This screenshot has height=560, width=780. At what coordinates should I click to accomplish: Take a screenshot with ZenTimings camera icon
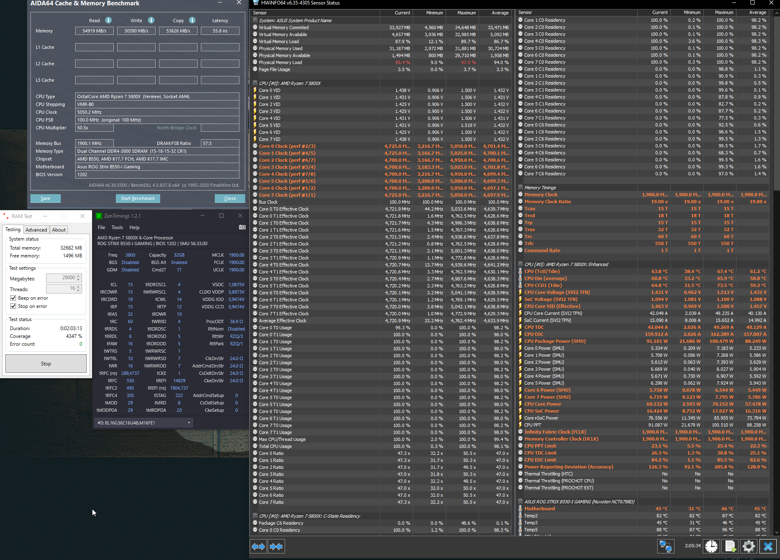tap(242, 227)
